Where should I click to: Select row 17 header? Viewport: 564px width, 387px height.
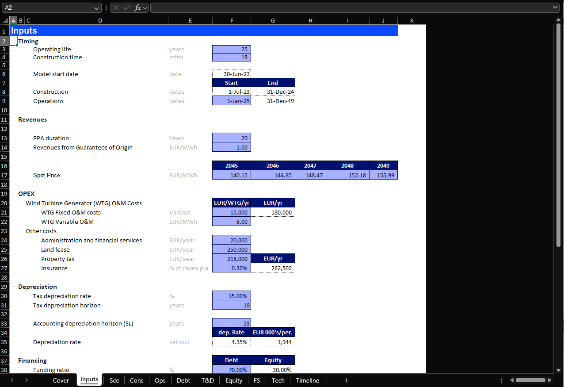point(4,176)
